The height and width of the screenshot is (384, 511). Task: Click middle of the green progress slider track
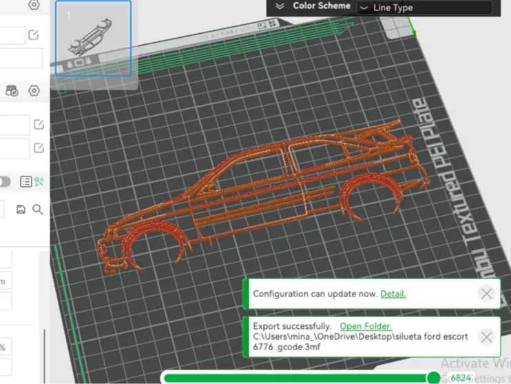point(298,378)
